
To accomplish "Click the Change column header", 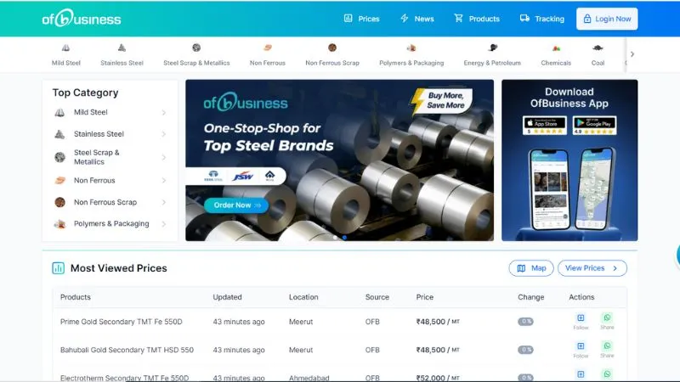I will [x=530, y=297].
